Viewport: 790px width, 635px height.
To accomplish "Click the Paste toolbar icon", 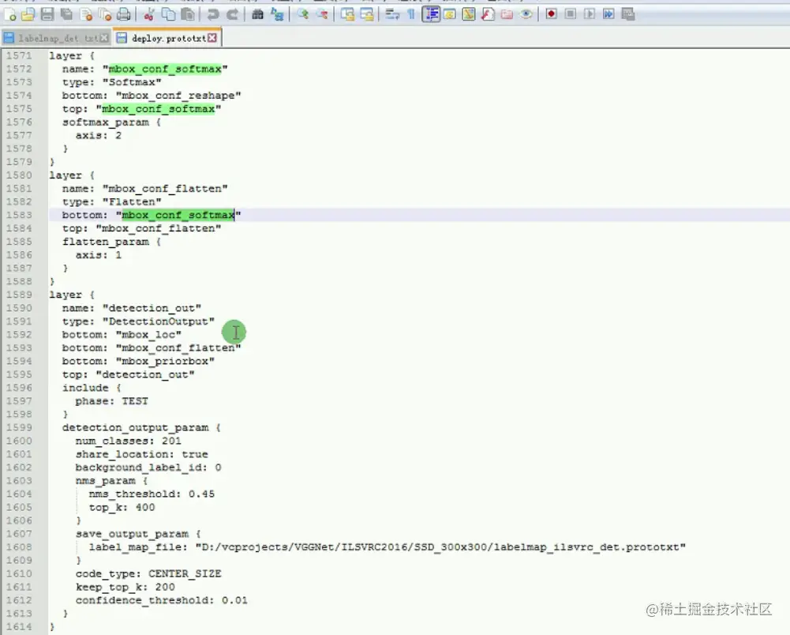I will [x=187, y=15].
